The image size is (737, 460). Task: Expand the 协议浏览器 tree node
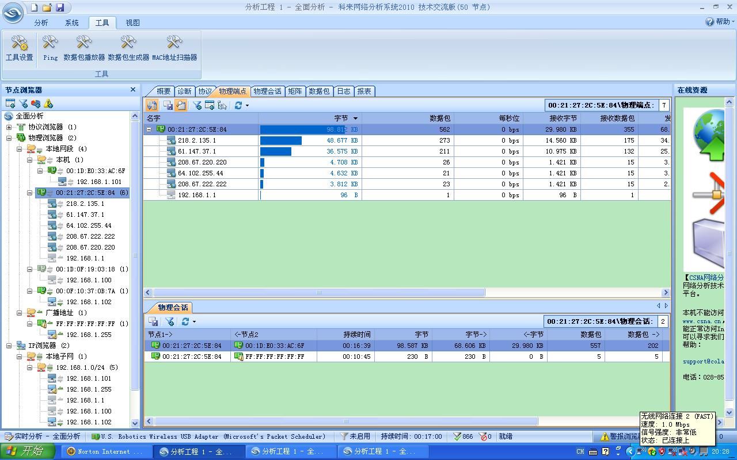(x=9, y=127)
